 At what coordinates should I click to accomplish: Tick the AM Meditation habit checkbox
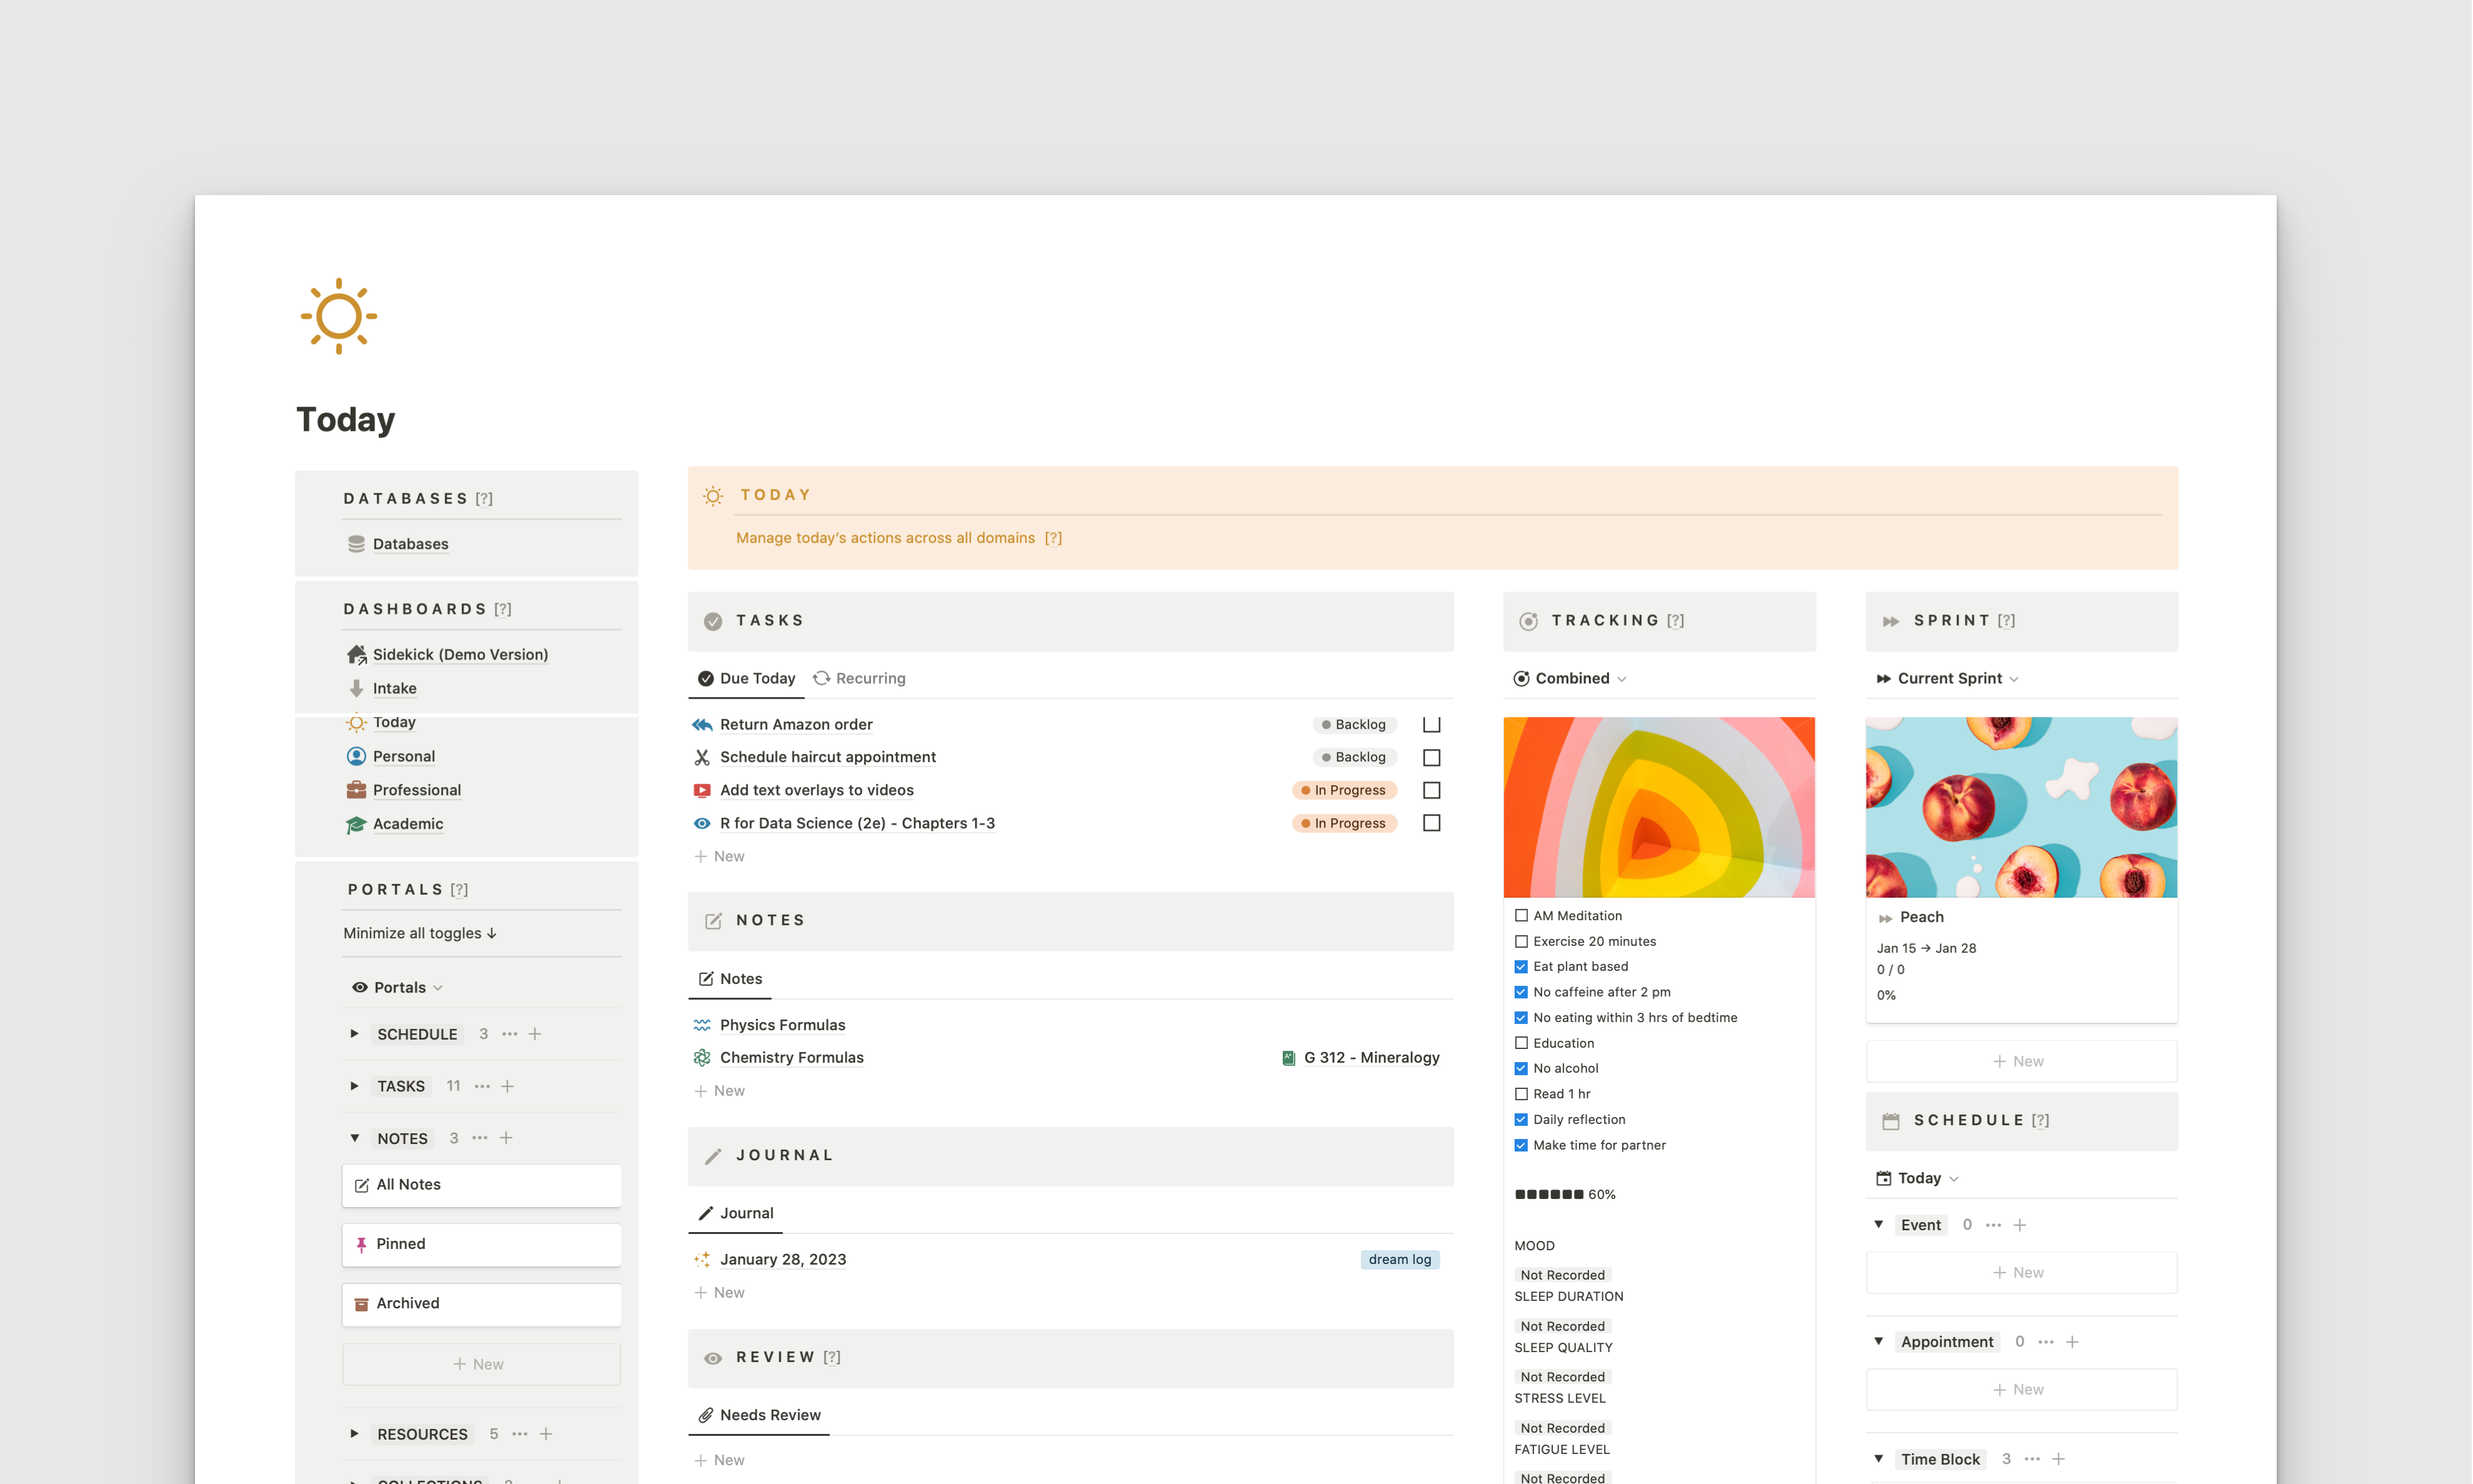point(1521,916)
